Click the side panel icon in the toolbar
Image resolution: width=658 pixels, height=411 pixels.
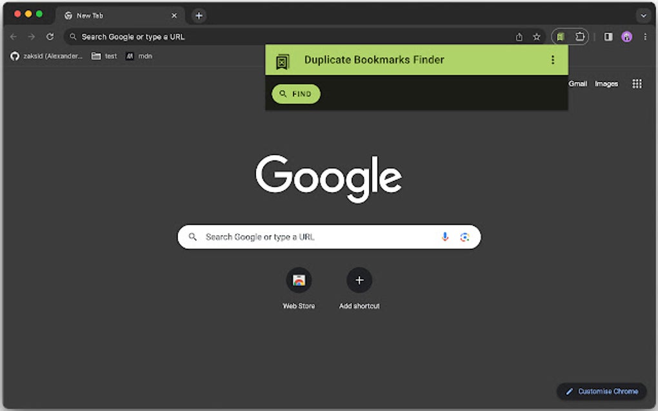[x=607, y=37]
